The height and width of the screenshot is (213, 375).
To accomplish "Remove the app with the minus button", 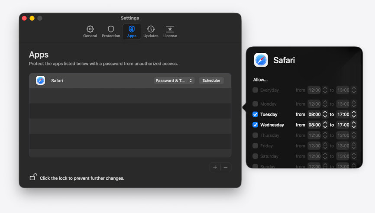I will (226, 167).
